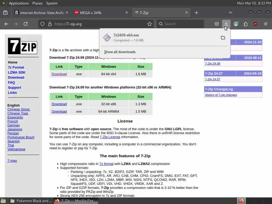Open the Firefox hamburger menu
This screenshot has height=204, width=272.
point(266,24)
